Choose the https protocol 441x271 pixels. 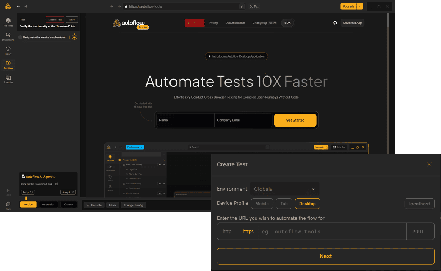(248, 231)
